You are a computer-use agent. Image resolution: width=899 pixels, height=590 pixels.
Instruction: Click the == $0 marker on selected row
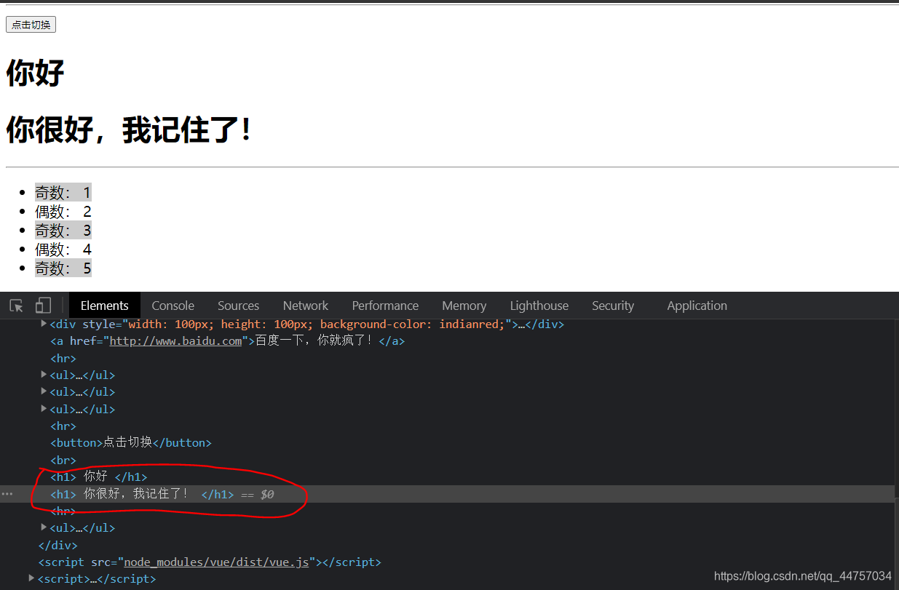(257, 495)
